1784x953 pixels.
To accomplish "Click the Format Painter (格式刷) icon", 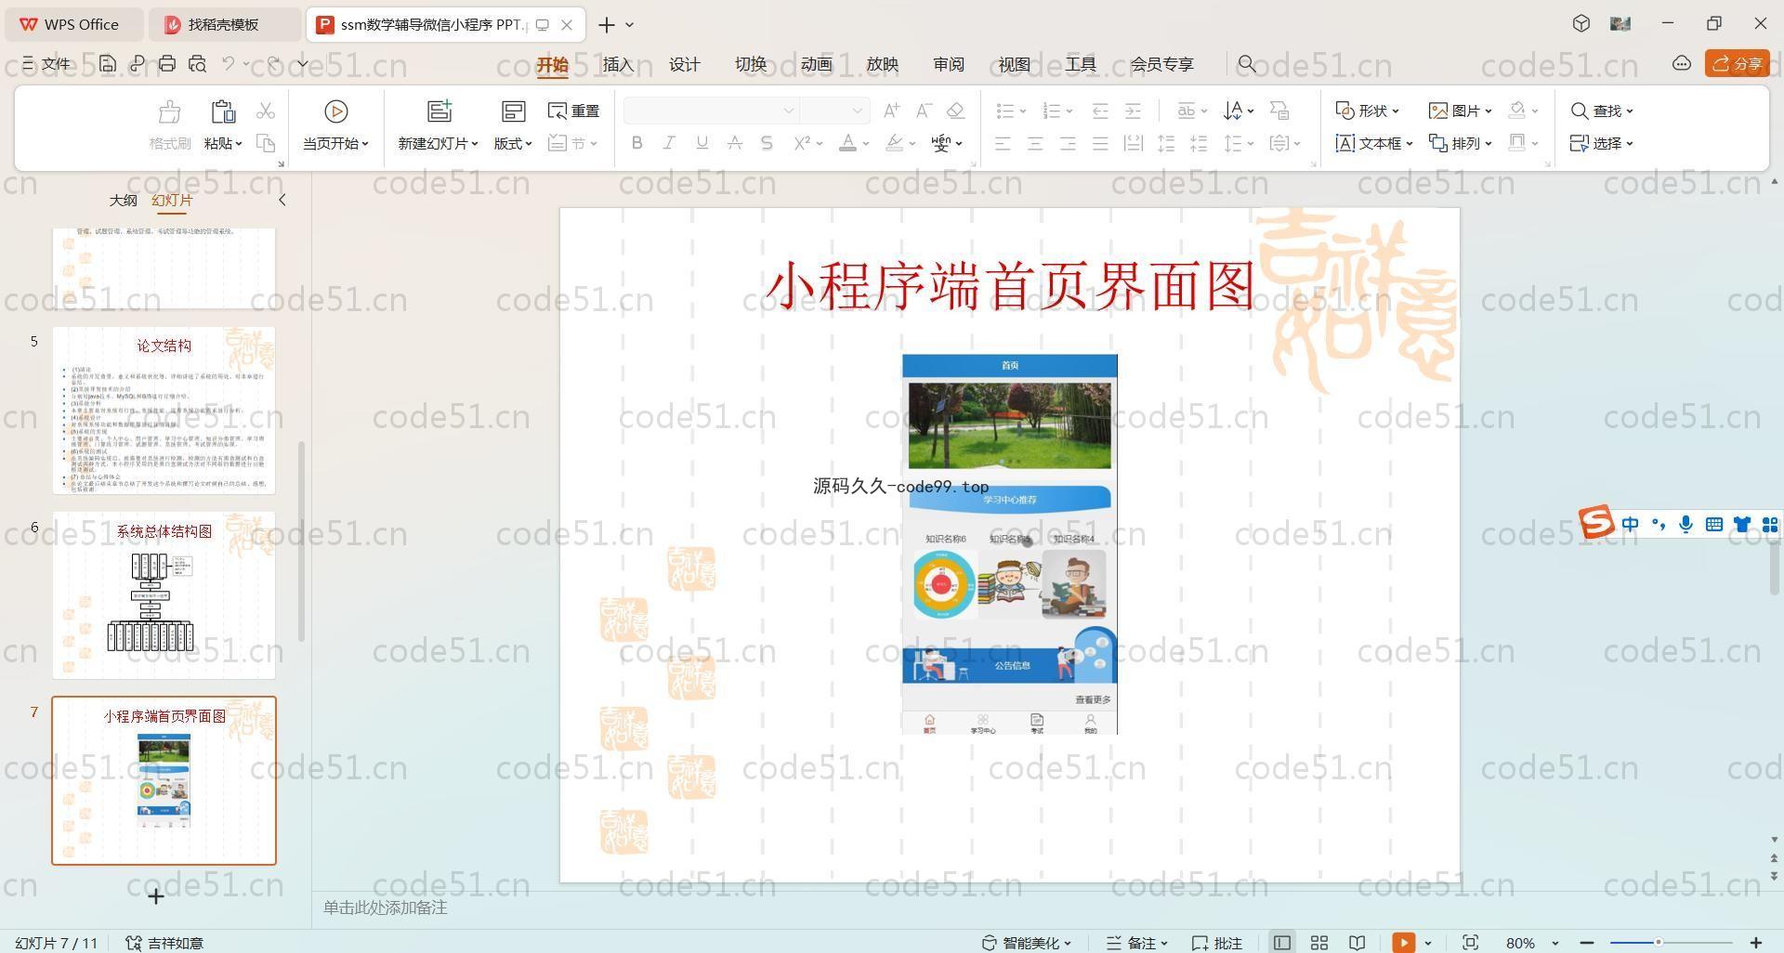I will [x=169, y=124].
